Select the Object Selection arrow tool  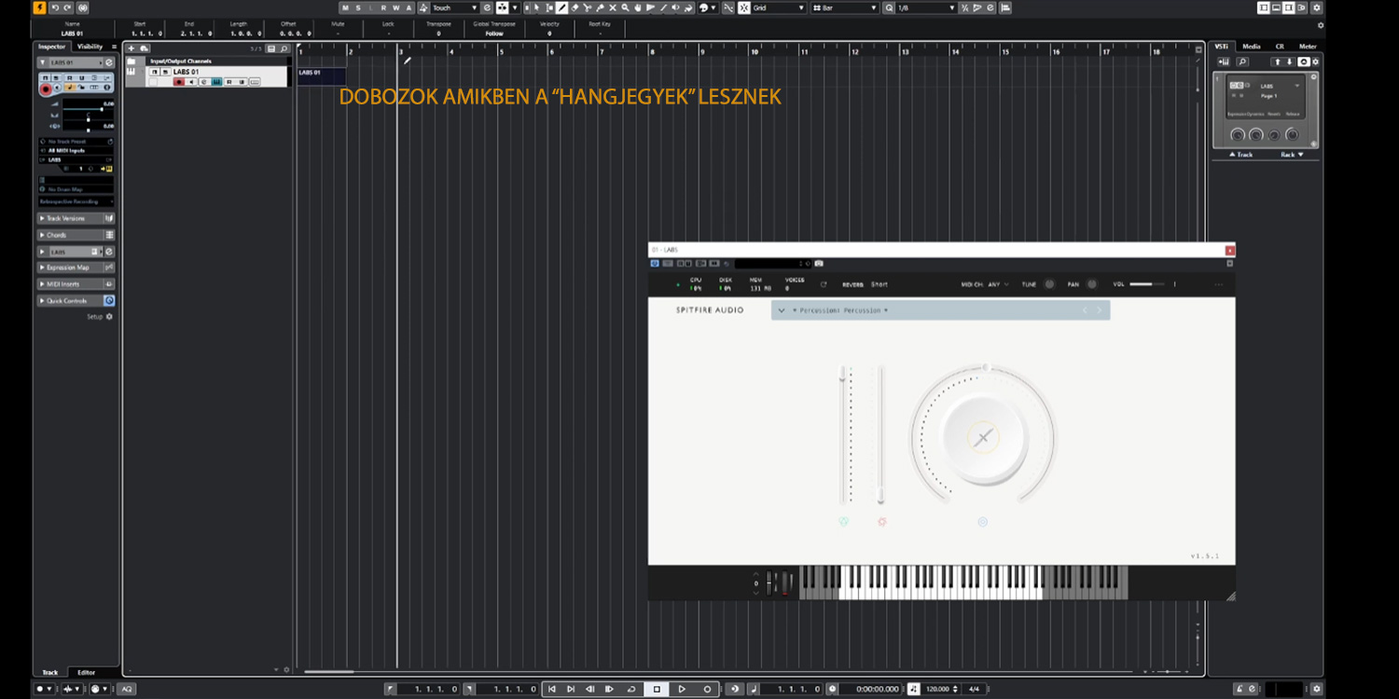click(x=536, y=7)
